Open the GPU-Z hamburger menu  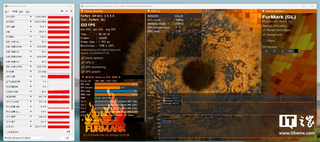[71, 11]
